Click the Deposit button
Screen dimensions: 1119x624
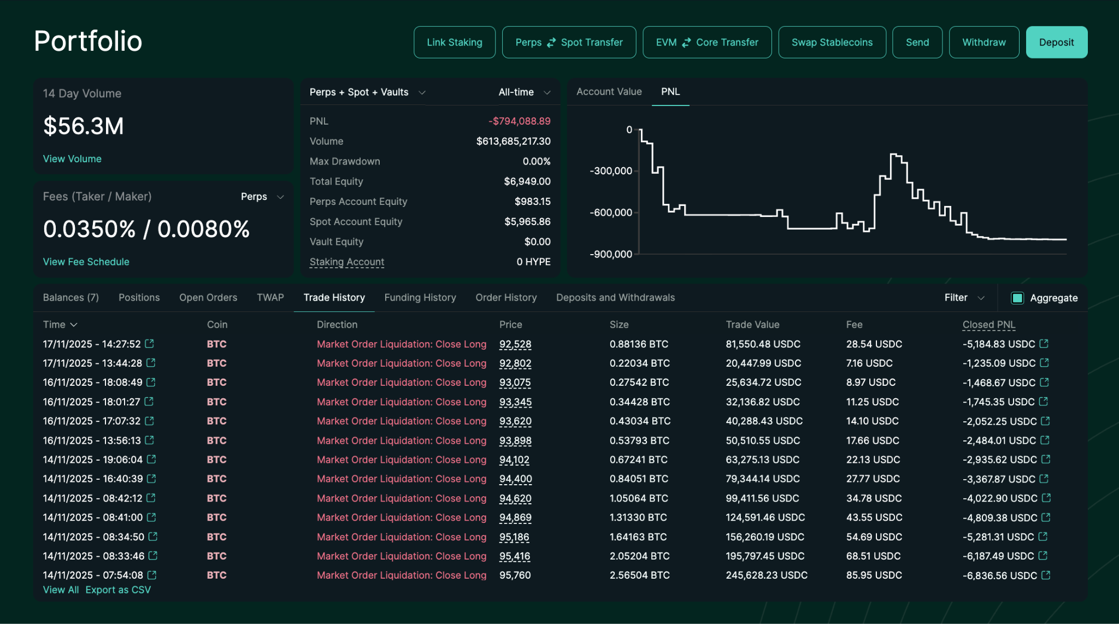1056,43
